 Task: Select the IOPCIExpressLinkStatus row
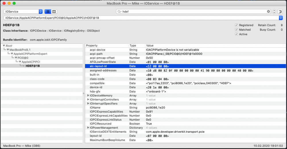185,120
